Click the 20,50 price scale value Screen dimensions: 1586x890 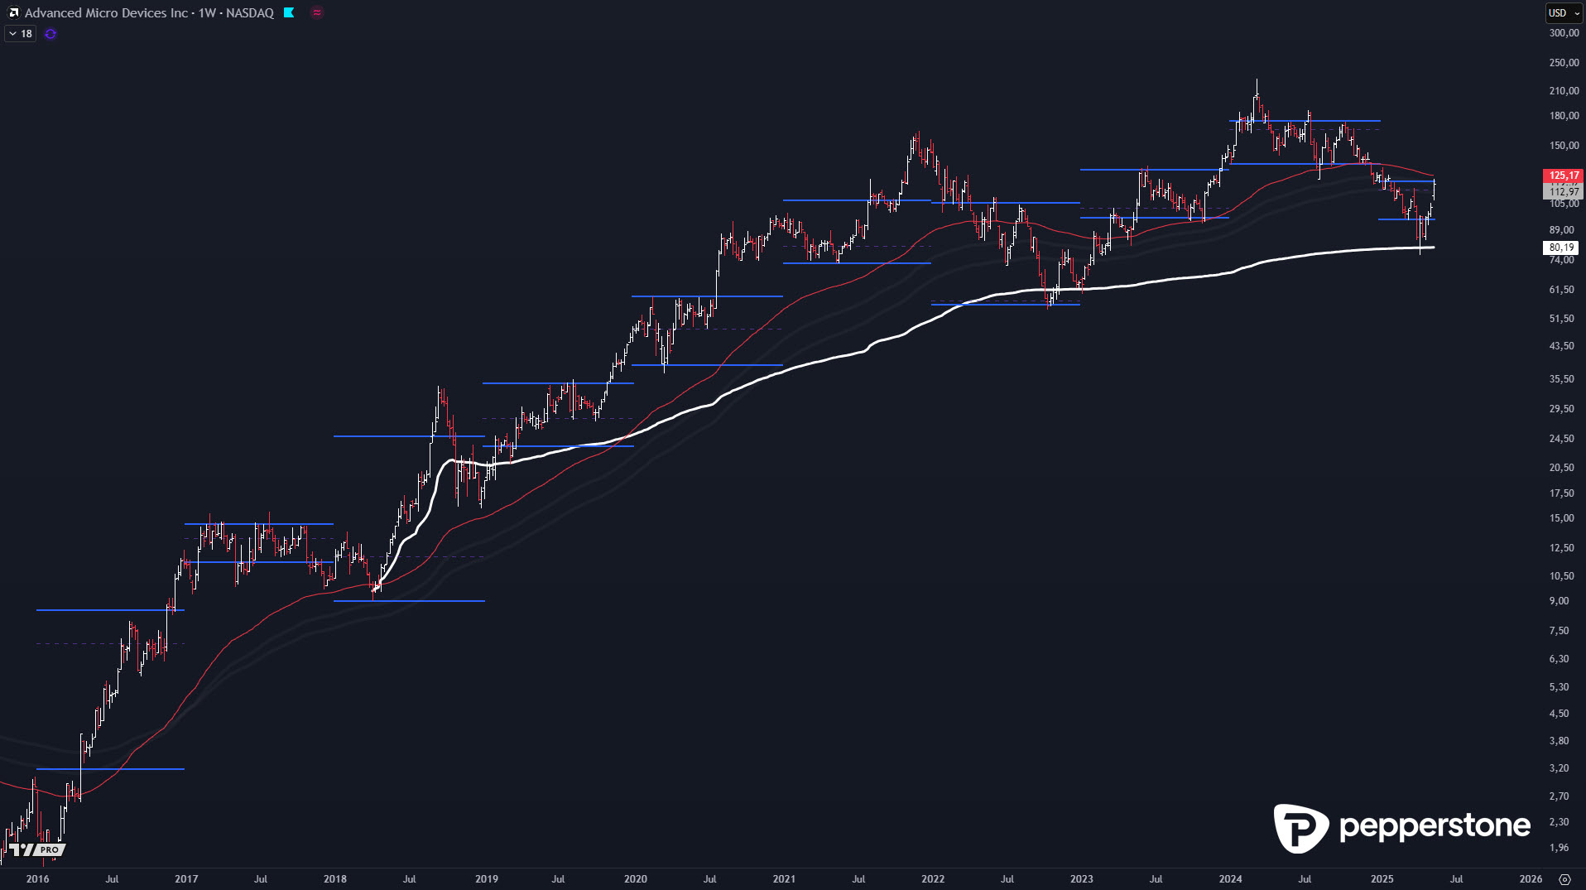click(x=1561, y=468)
